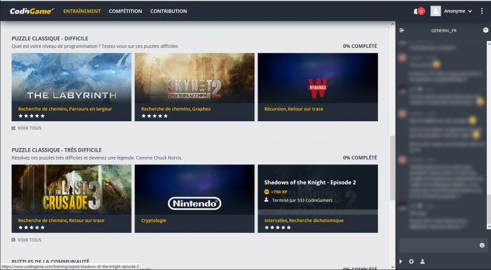491x270 pixels.
Task: Open the CONTRIBUTION menu
Action: pyautogui.click(x=168, y=11)
